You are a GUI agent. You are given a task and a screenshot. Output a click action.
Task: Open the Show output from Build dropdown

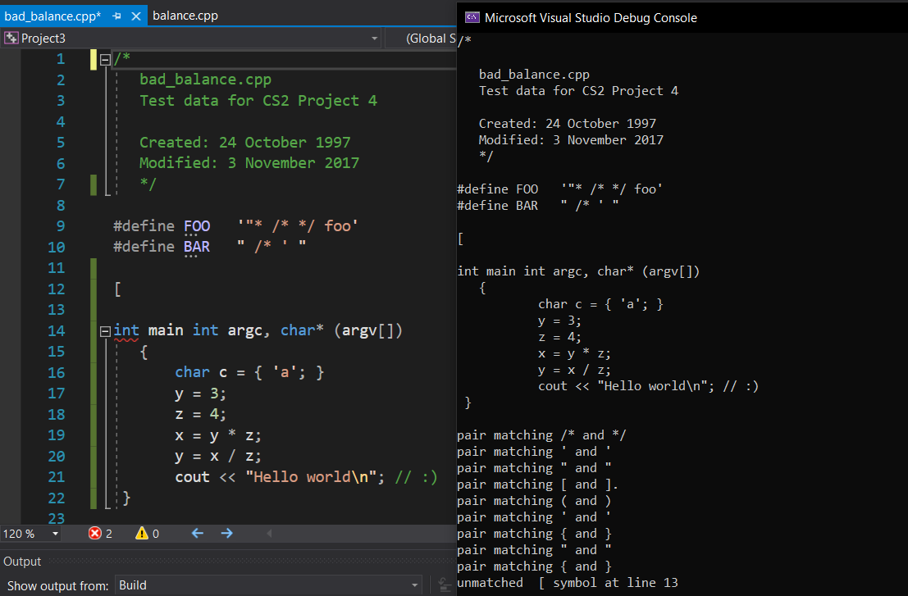[413, 585]
